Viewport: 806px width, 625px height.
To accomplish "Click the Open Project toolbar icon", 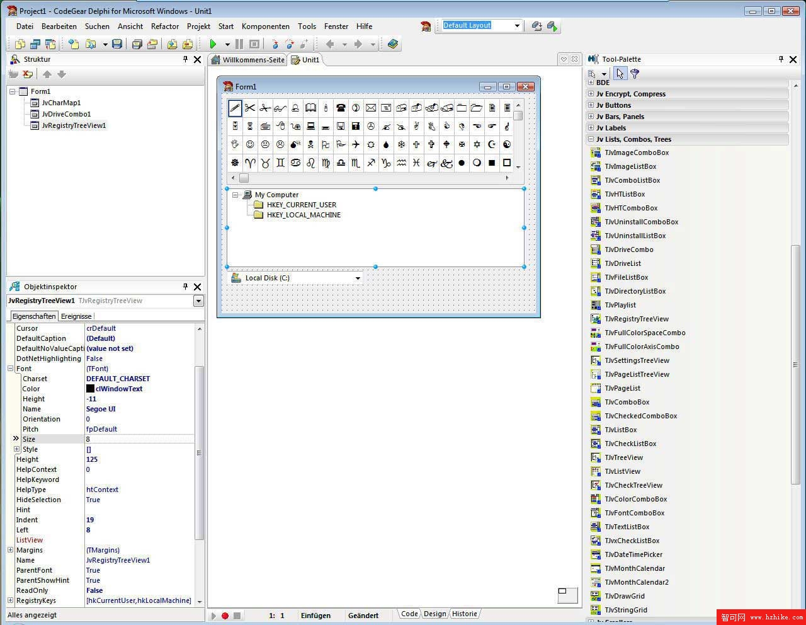I will (152, 44).
